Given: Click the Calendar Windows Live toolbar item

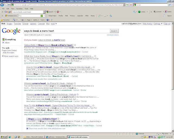Looking at the screenshot, I should coord(80,16).
